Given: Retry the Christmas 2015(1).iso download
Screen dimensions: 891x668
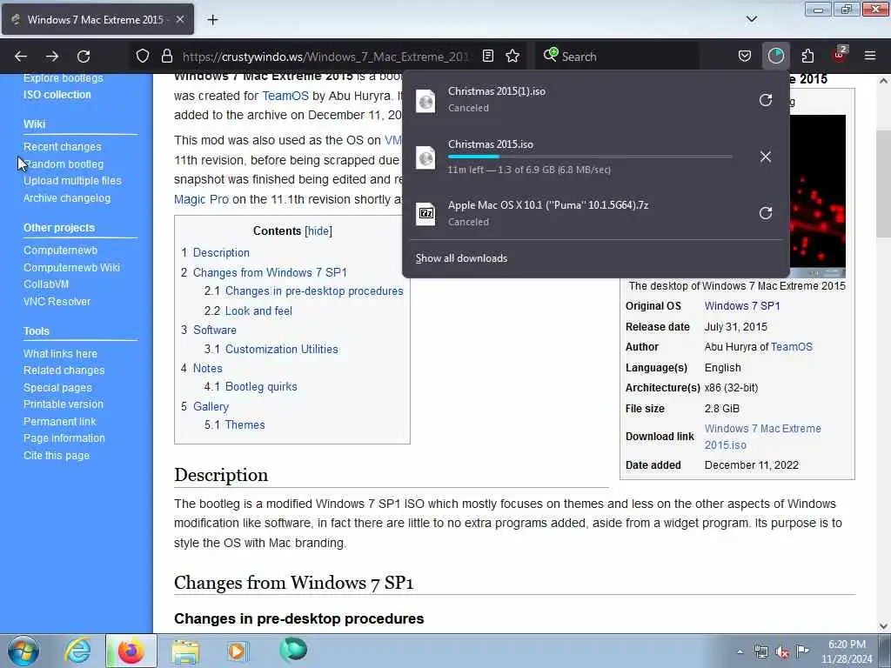Looking at the screenshot, I should [x=766, y=100].
